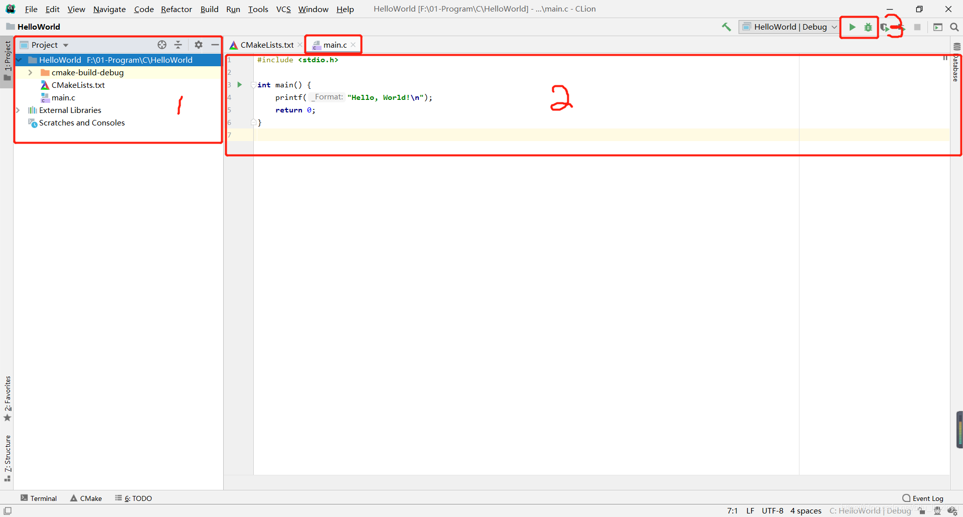
Task: Open the File menu
Action: (x=31, y=9)
